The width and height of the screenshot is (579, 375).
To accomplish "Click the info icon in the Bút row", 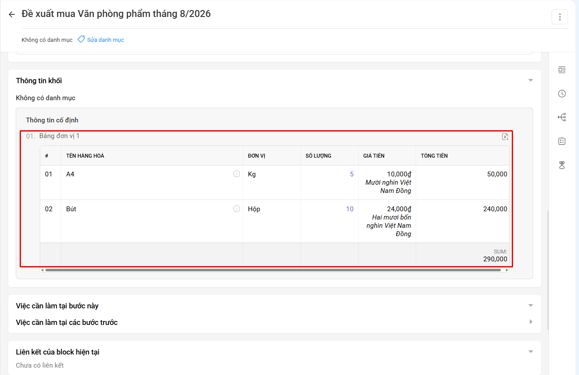I will (x=237, y=209).
